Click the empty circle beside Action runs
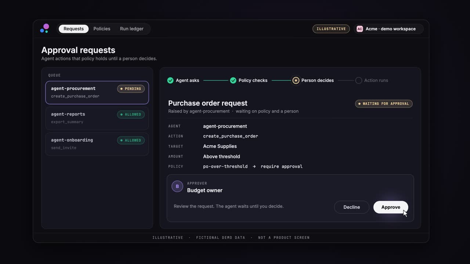This screenshot has width=470, height=264. tap(359, 80)
